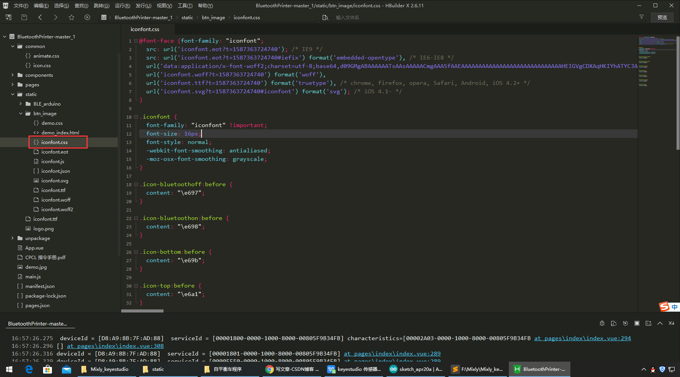Click the static breadcrumb
This screenshot has width=680, height=377.
tap(187, 17)
